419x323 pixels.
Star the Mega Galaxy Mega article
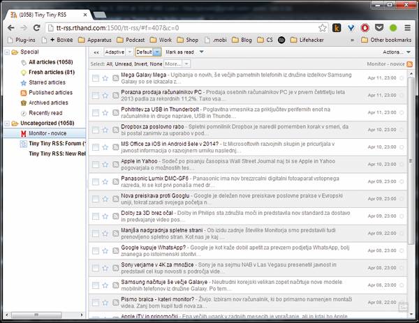point(105,78)
